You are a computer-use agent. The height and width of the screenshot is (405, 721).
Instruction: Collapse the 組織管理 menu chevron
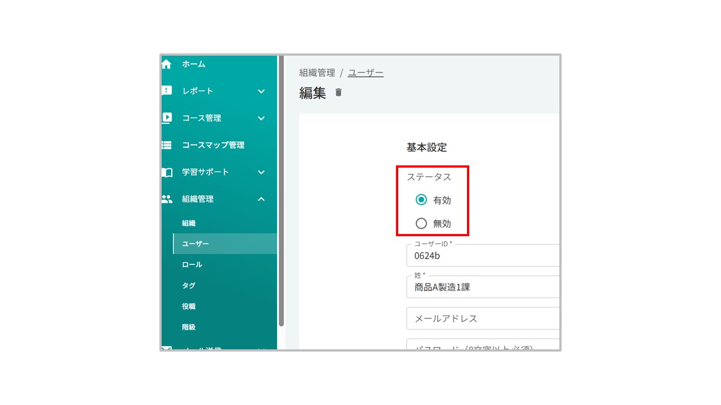tap(261, 199)
